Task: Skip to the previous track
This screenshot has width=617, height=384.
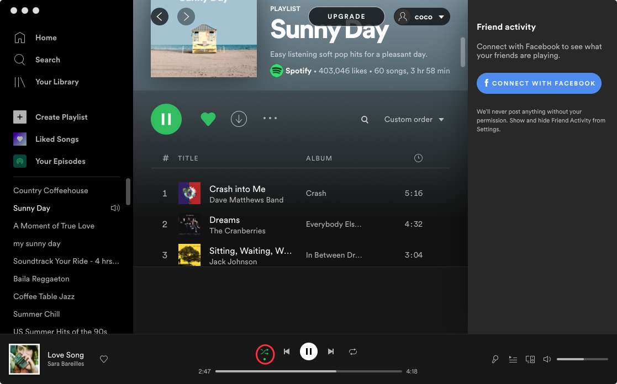Action: [x=287, y=352]
